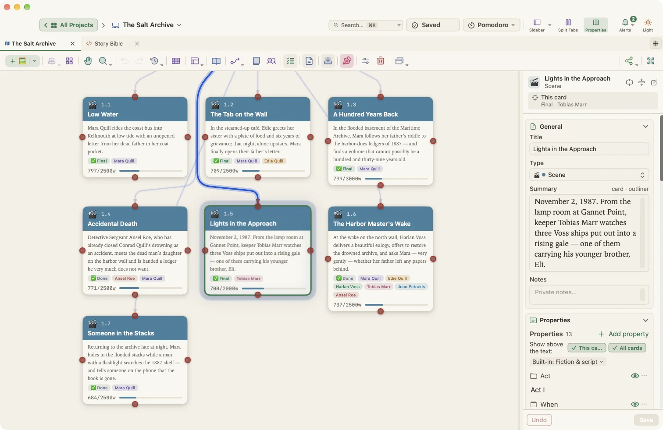
Task: Click the trash delete icon
Action: tap(381, 61)
